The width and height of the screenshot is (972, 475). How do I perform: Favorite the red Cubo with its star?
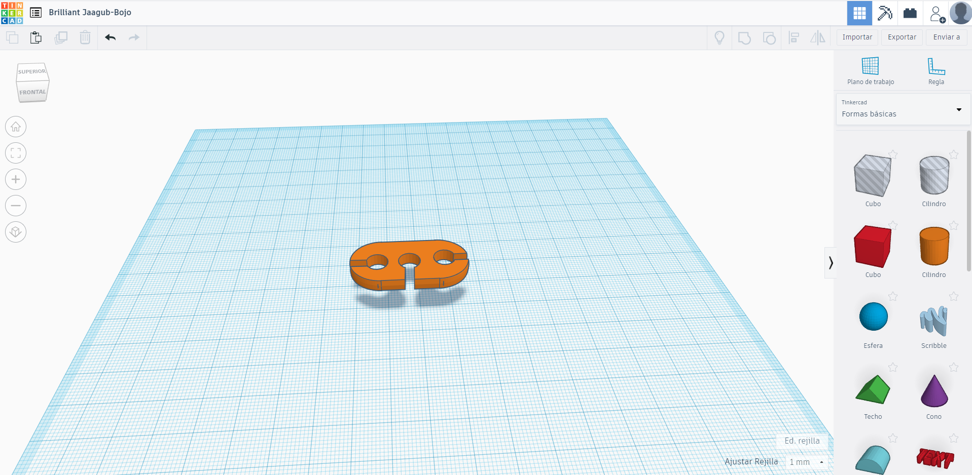tap(893, 225)
